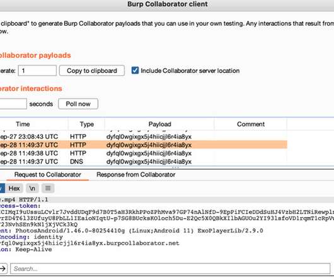
Task: Click the poll seconds input field
Action: [13, 104]
